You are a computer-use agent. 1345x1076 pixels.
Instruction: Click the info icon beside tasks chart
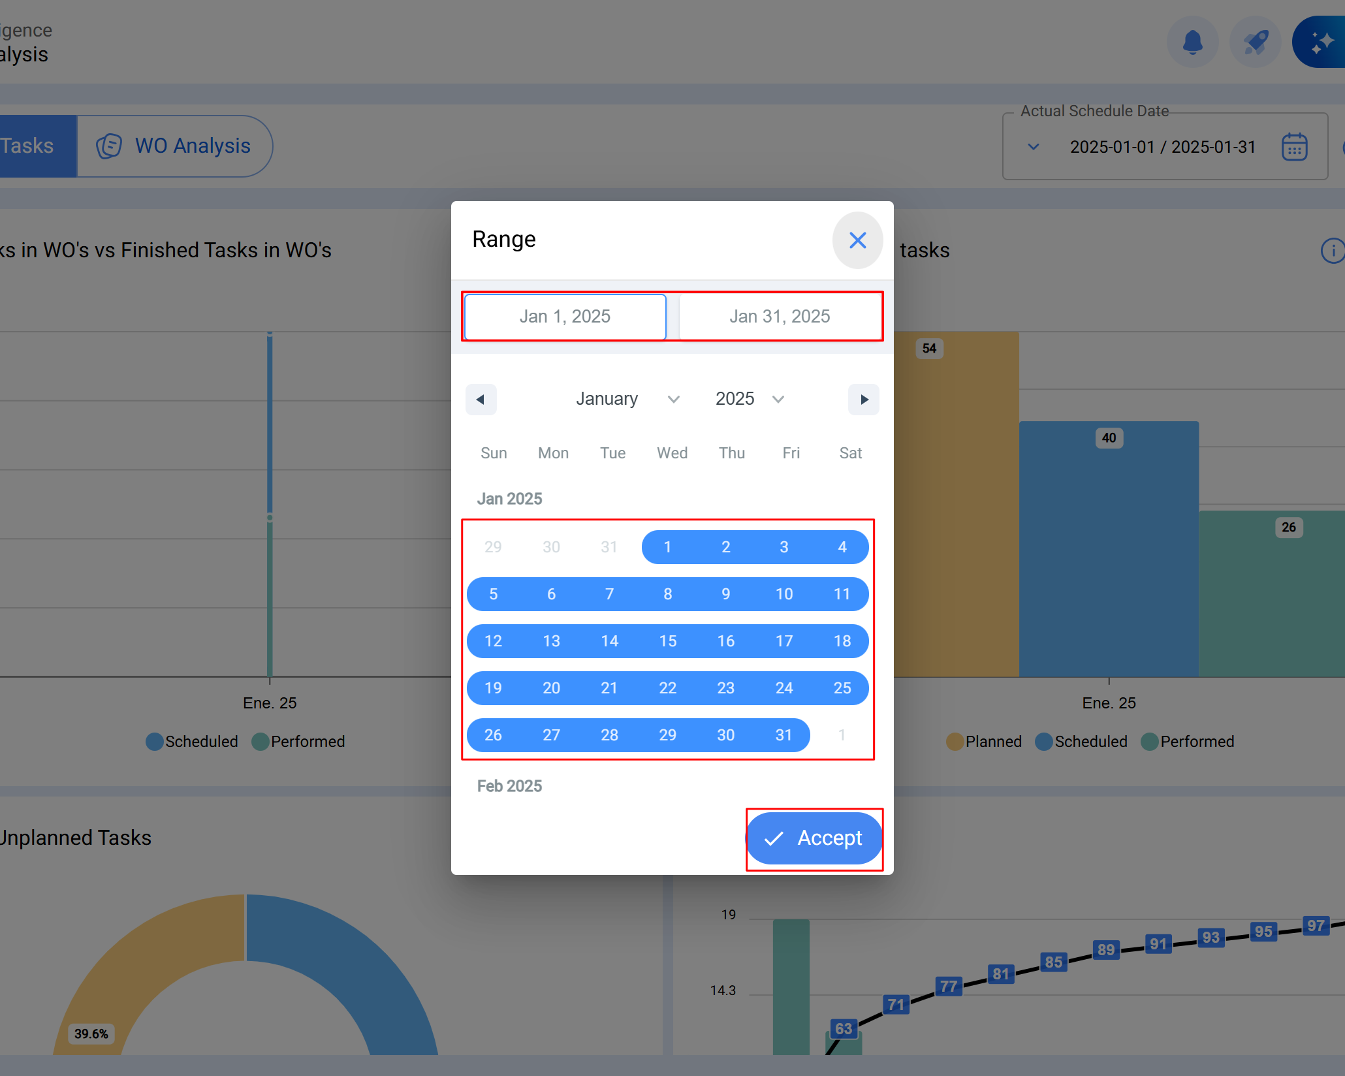coord(1333,250)
